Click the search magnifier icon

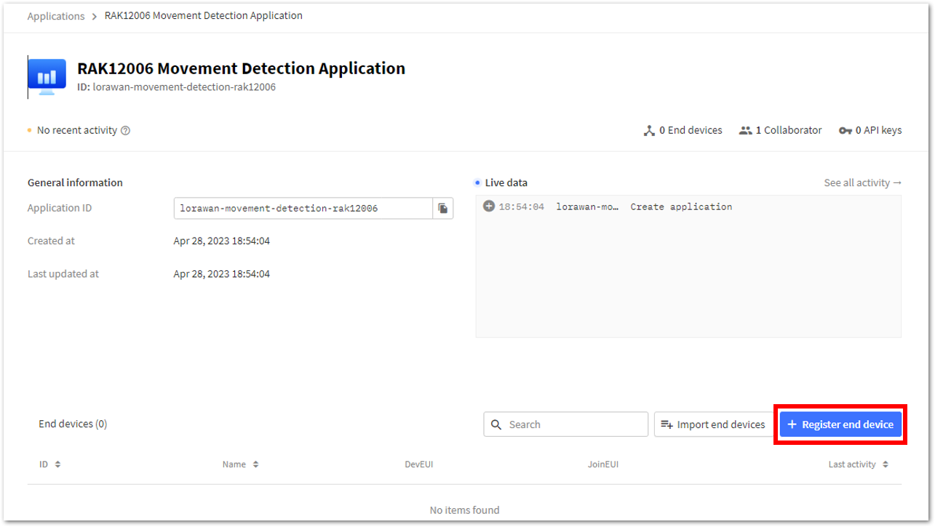tap(497, 425)
